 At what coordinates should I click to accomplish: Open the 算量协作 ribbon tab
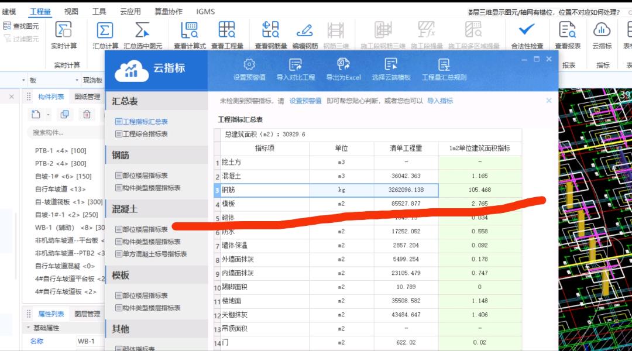(169, 12)
